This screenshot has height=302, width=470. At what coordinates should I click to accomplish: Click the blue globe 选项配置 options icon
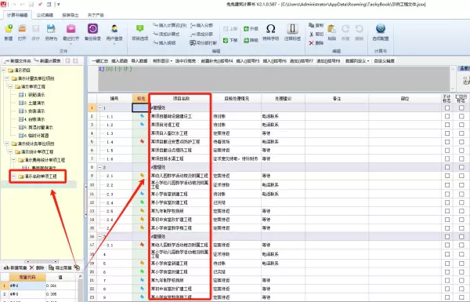[381, 29]
